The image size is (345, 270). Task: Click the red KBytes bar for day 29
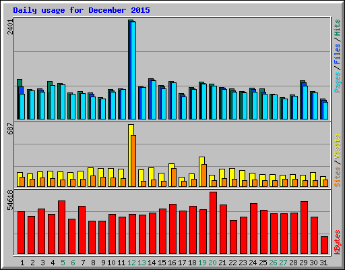pos(304,227)
